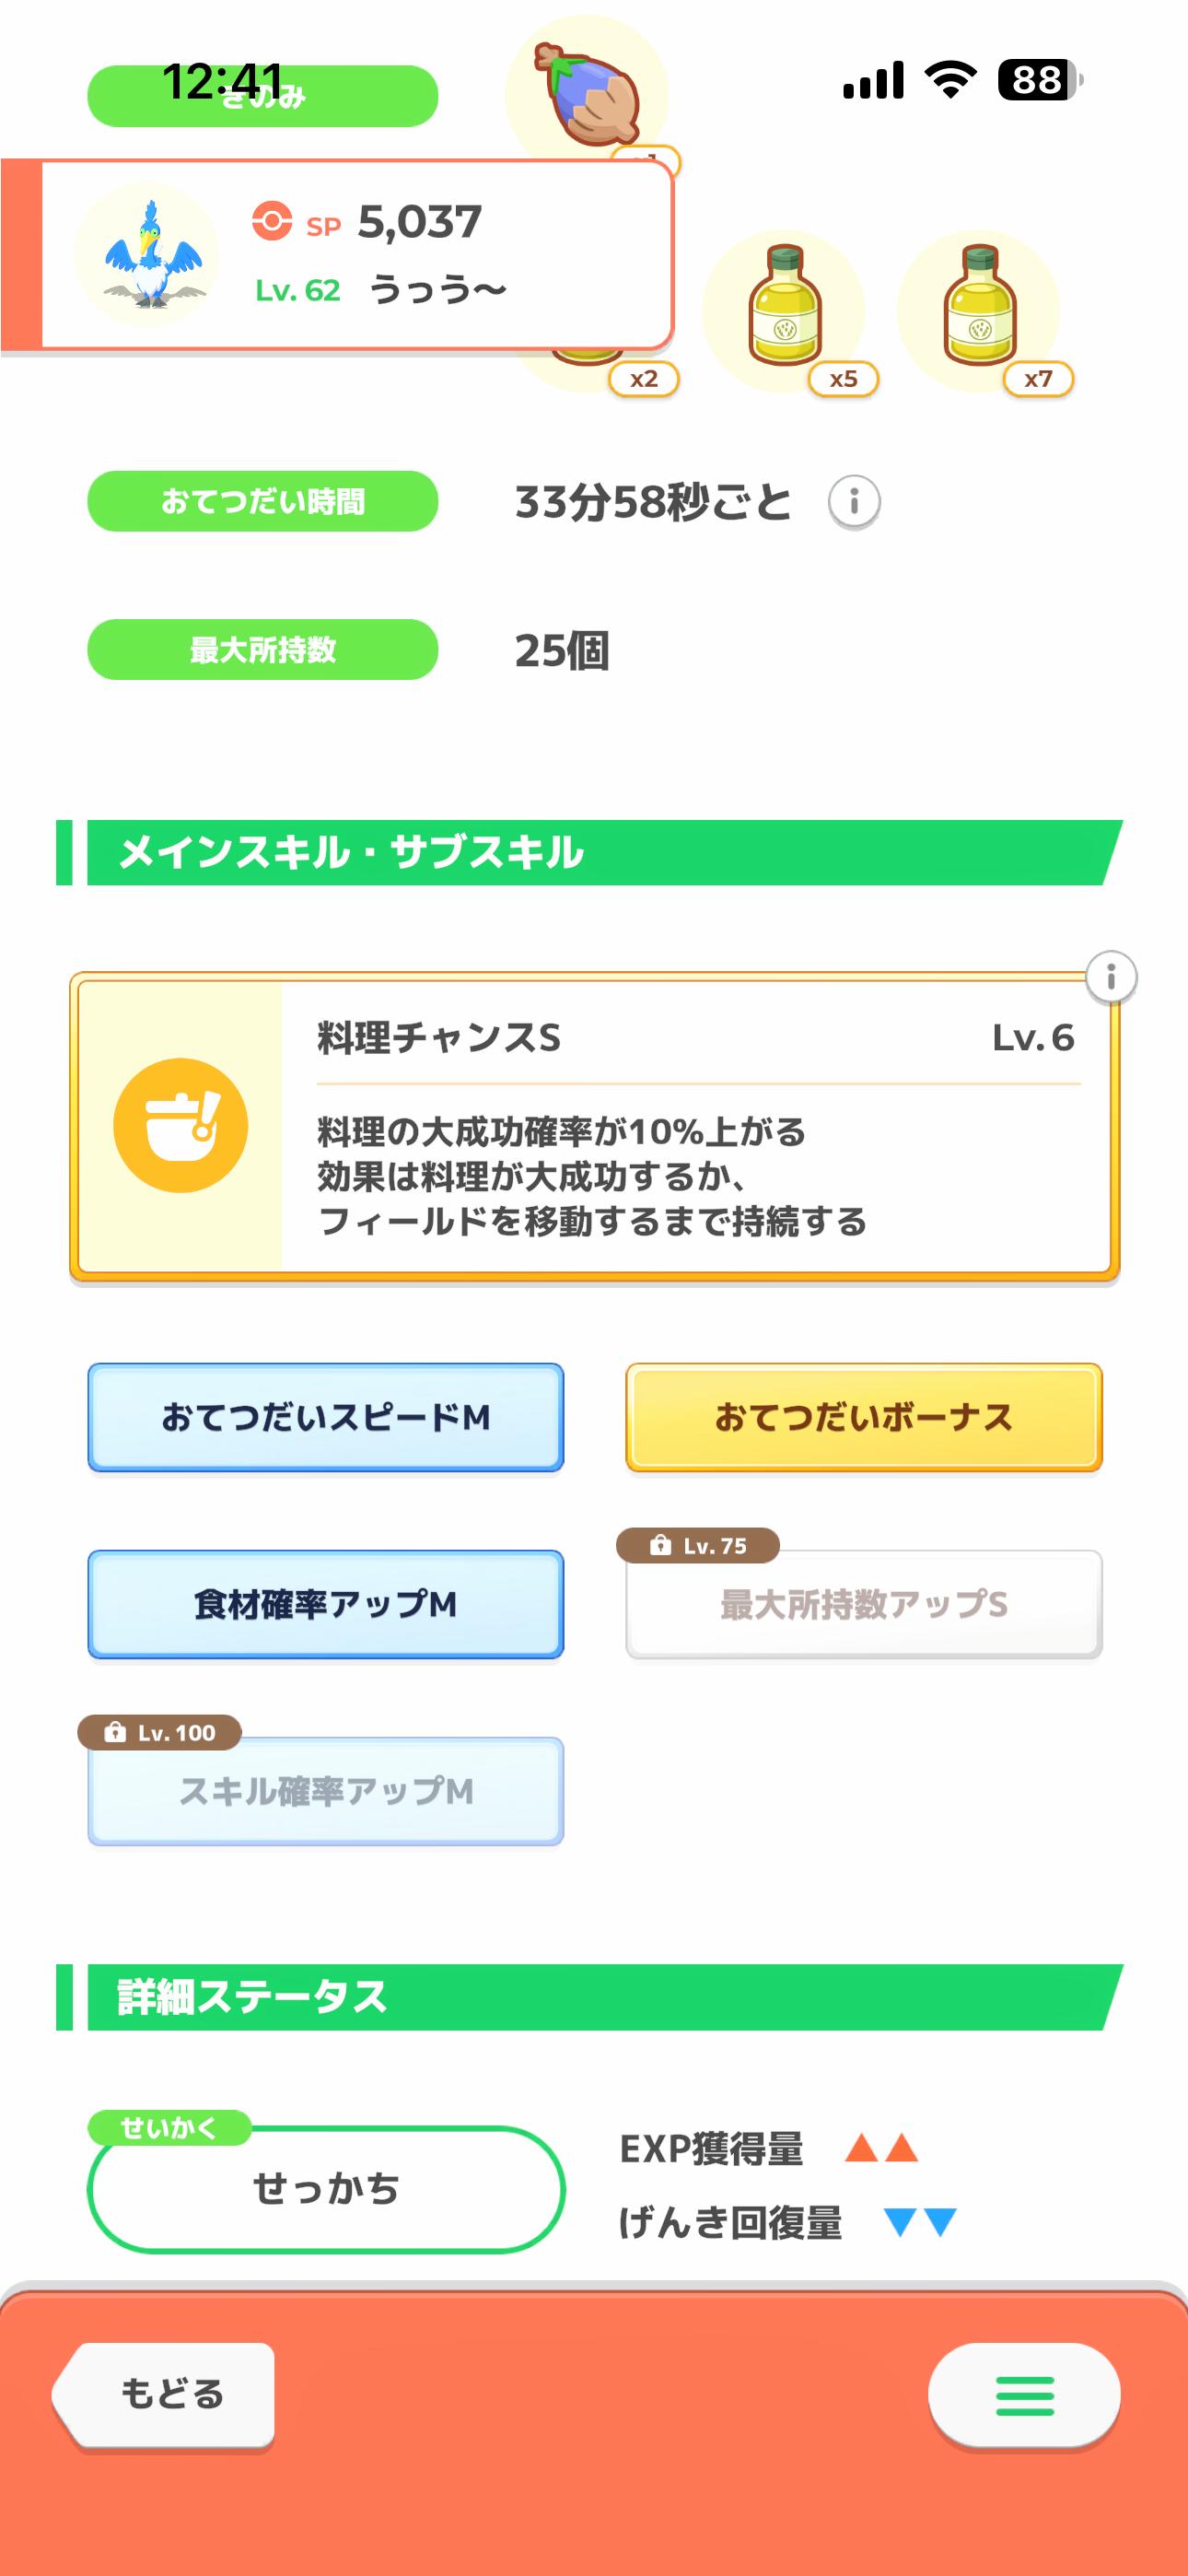Image resolution: width=1188 pixels, height=2576 pixels.
Task: Tap the locked スキル確率アップM sub skill
Action: (326, 1792)
